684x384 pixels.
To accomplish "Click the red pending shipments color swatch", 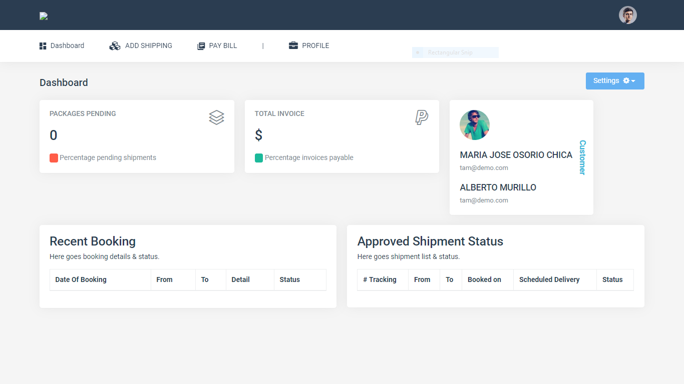I will [54, 158].
